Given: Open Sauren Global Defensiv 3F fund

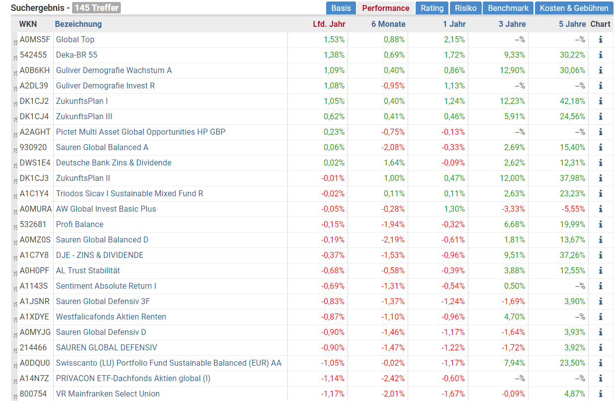Looking at the screenshot, I should 103,302.
